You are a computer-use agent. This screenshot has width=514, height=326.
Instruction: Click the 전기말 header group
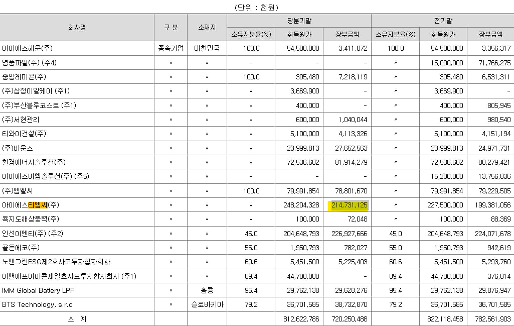point(443,21)
